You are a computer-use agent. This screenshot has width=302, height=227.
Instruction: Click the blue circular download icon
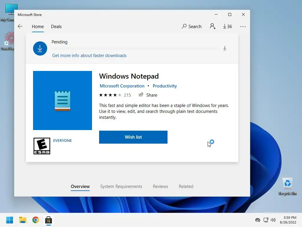[40, 48]
